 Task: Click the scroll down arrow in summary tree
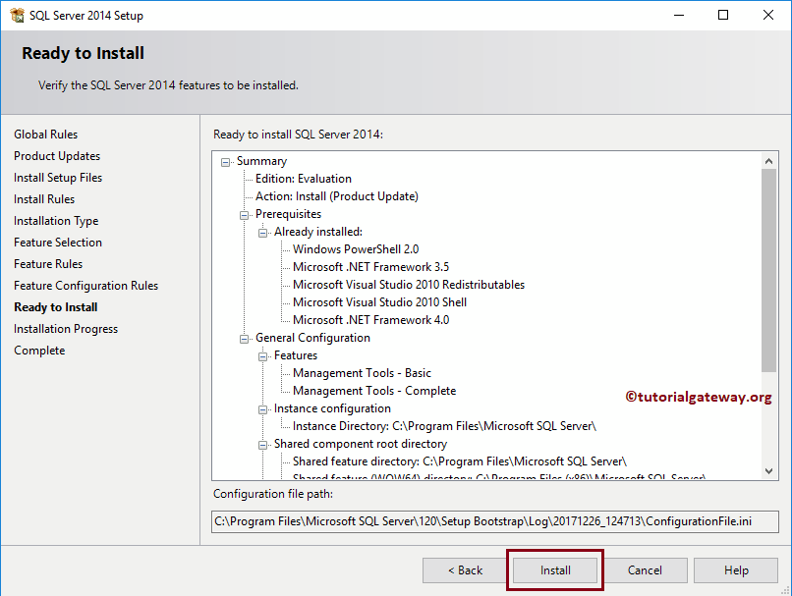768,471
